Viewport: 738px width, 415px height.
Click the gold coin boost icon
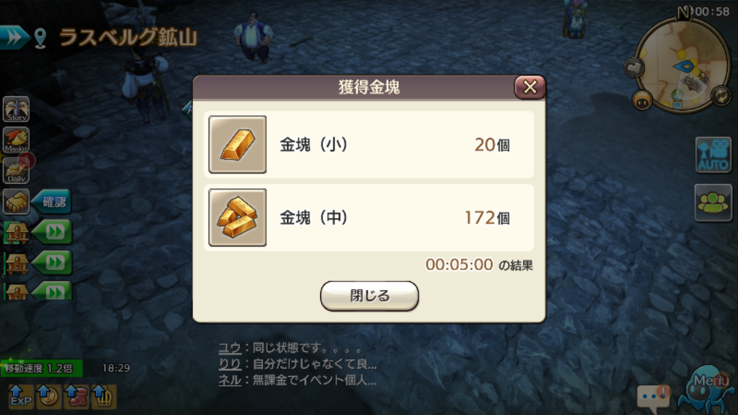48,396
